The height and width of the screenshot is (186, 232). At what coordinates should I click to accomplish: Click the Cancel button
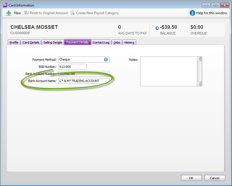[215, 178]
